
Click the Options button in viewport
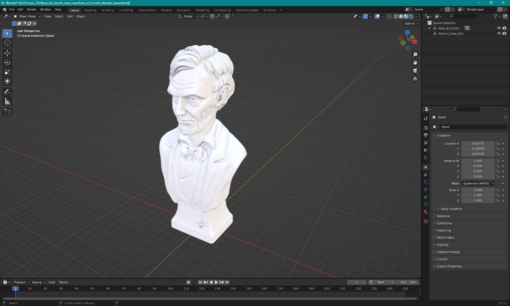point(411,24)
